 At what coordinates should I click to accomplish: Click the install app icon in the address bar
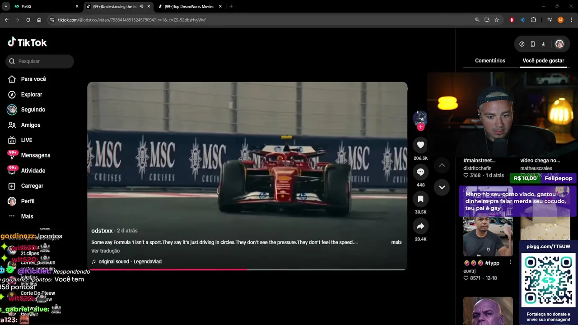point(487,20)
